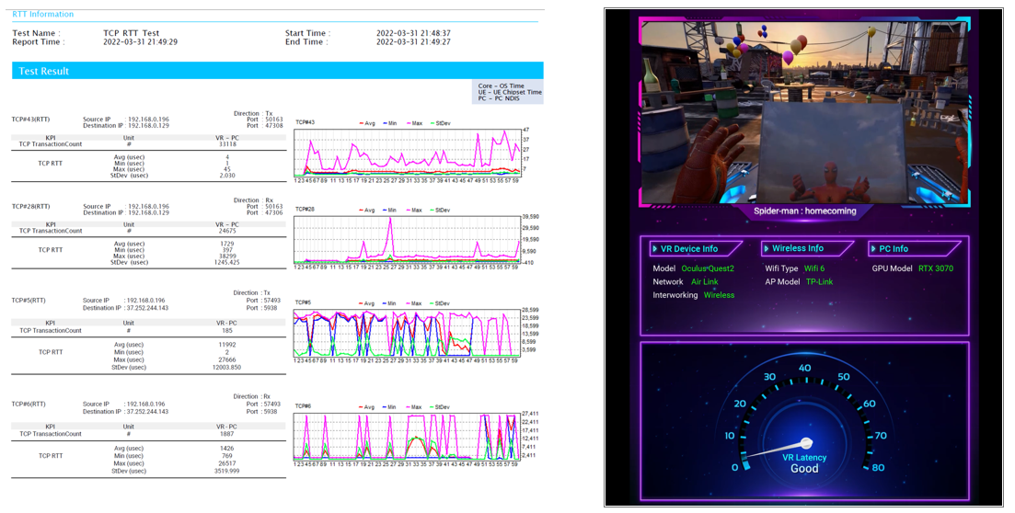Viewport: 1015px width, 513px height.
Task: Click the 'TP-Link' AP model value
Action: (820, 282)
